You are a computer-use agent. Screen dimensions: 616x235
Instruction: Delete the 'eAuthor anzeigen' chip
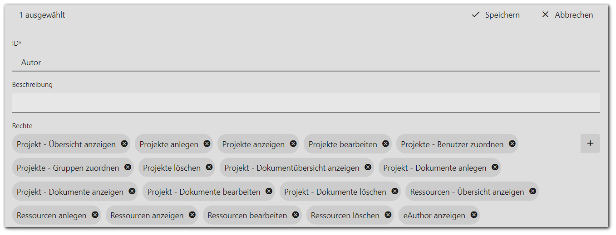click(x=474, y=215)
